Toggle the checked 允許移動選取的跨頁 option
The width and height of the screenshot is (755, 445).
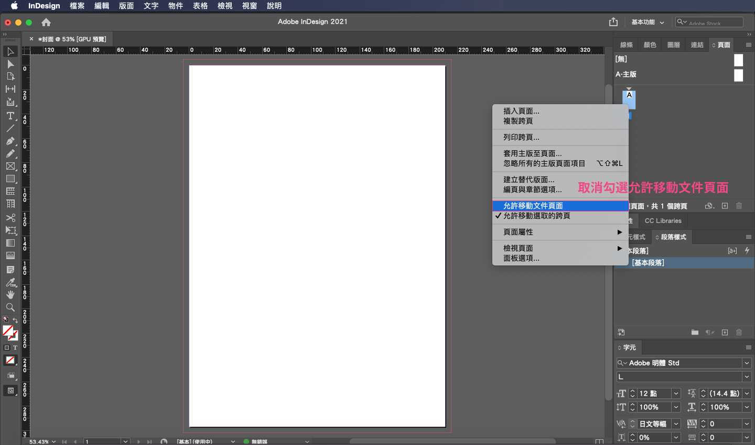tap(536, 216)
